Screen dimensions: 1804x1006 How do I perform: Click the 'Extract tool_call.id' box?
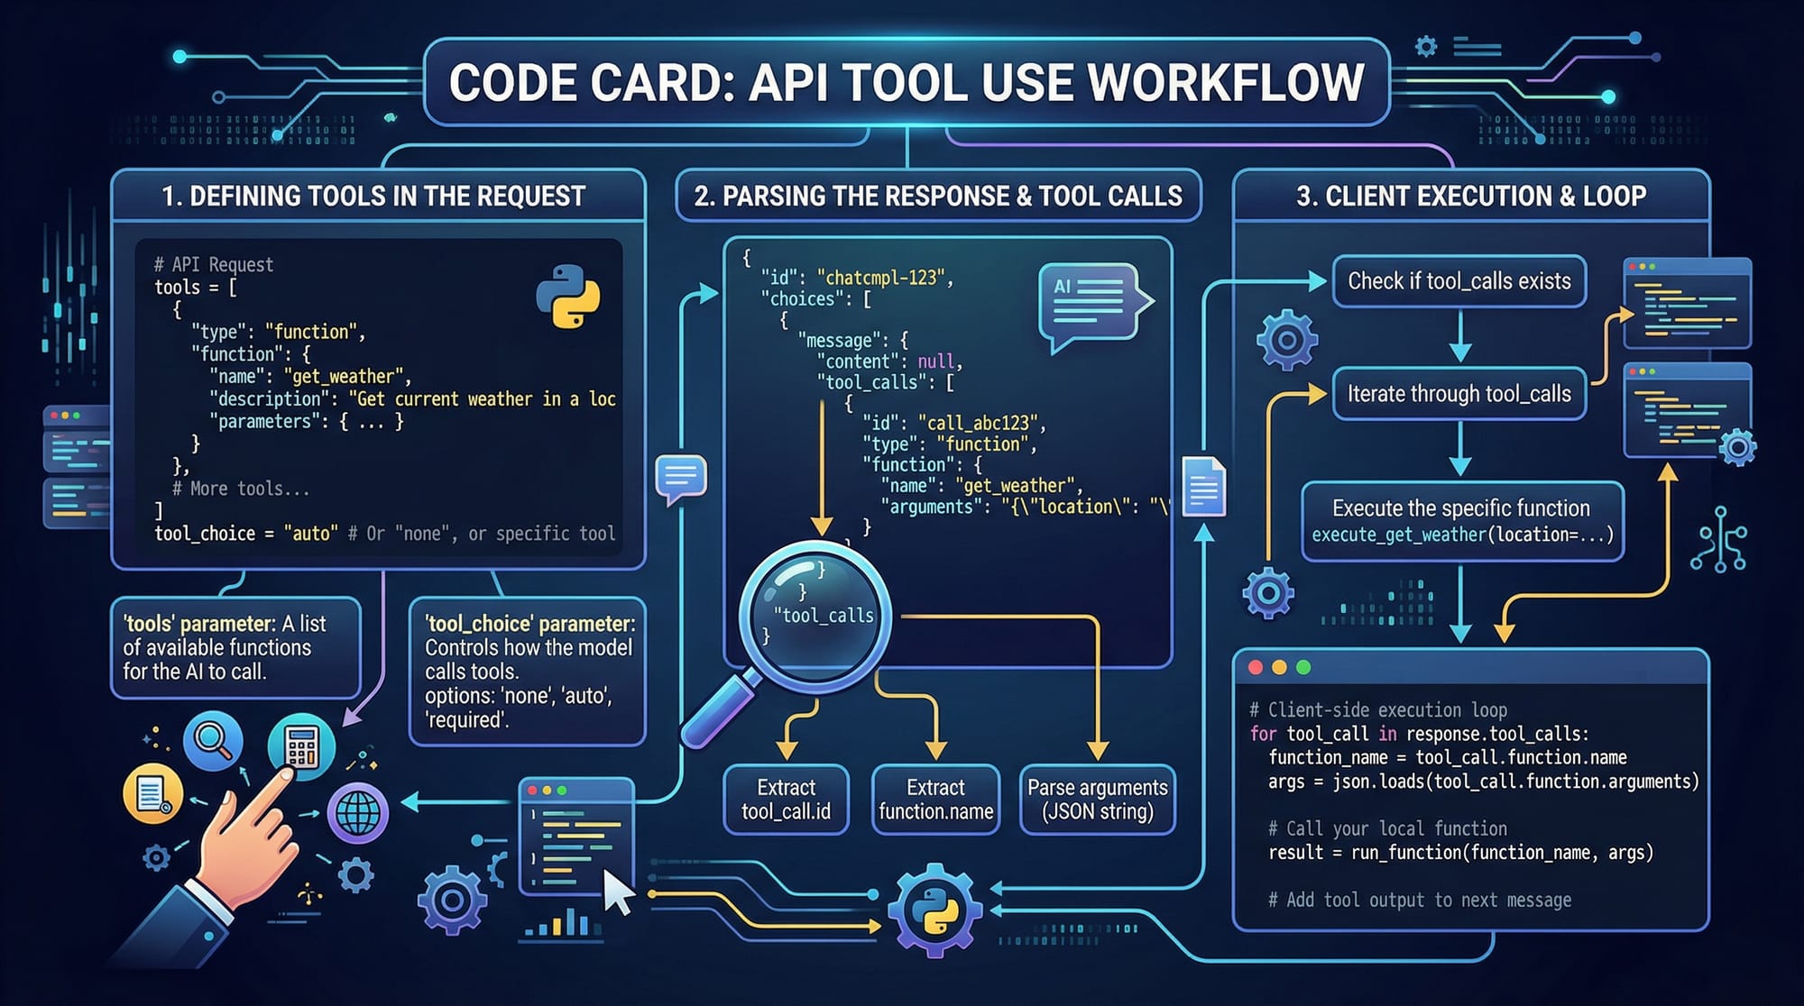click(786, 799)
